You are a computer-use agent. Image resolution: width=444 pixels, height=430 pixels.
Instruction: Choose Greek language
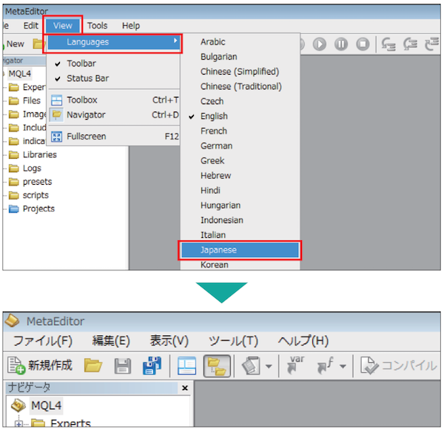(x=240, y=161)
